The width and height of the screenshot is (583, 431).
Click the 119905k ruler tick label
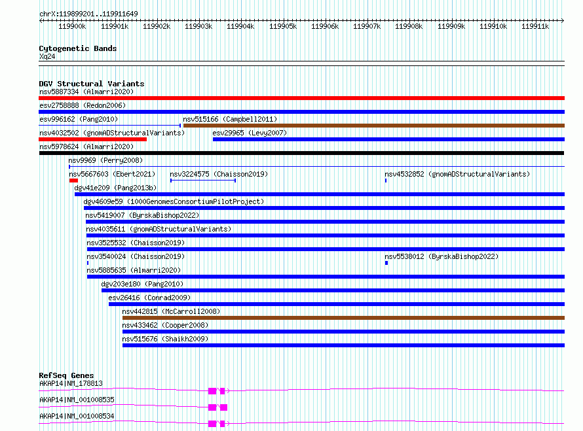click(x=283, y=26)
